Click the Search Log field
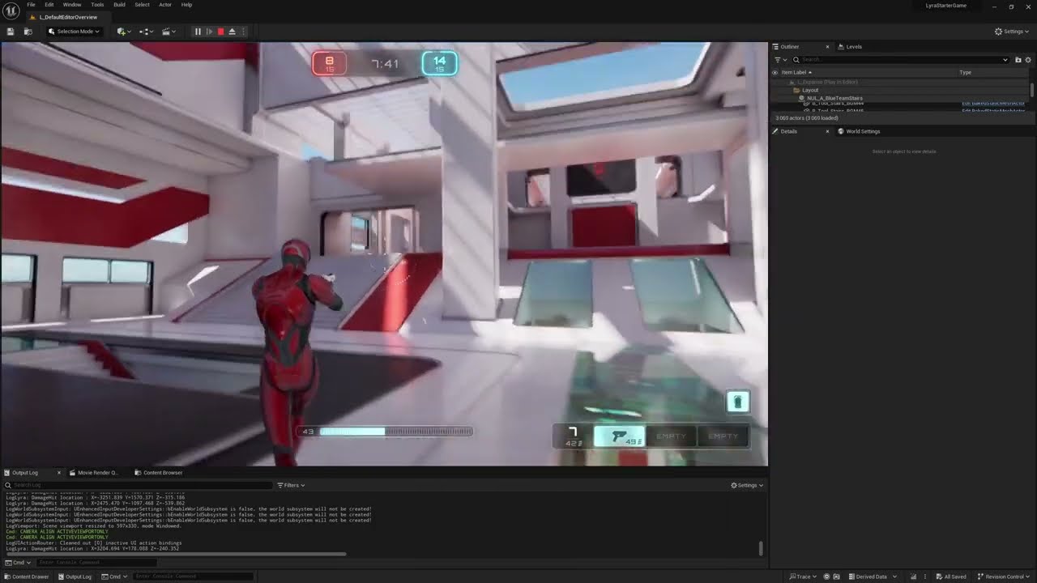1037x583 pixels. tap(139, 485)
